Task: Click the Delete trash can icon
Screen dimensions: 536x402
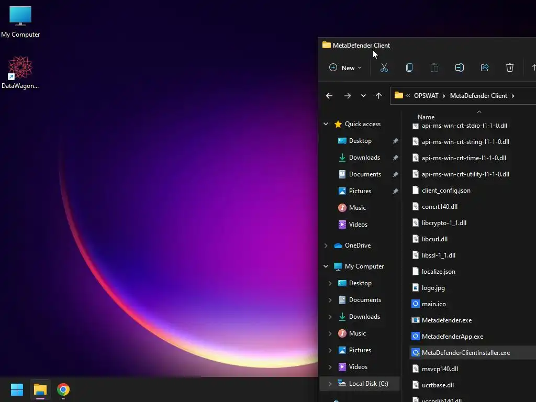Action: [x=510, y=68]
